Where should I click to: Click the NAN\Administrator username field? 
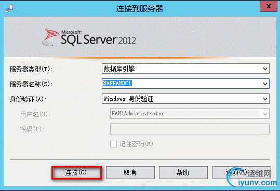pos(190,114)
